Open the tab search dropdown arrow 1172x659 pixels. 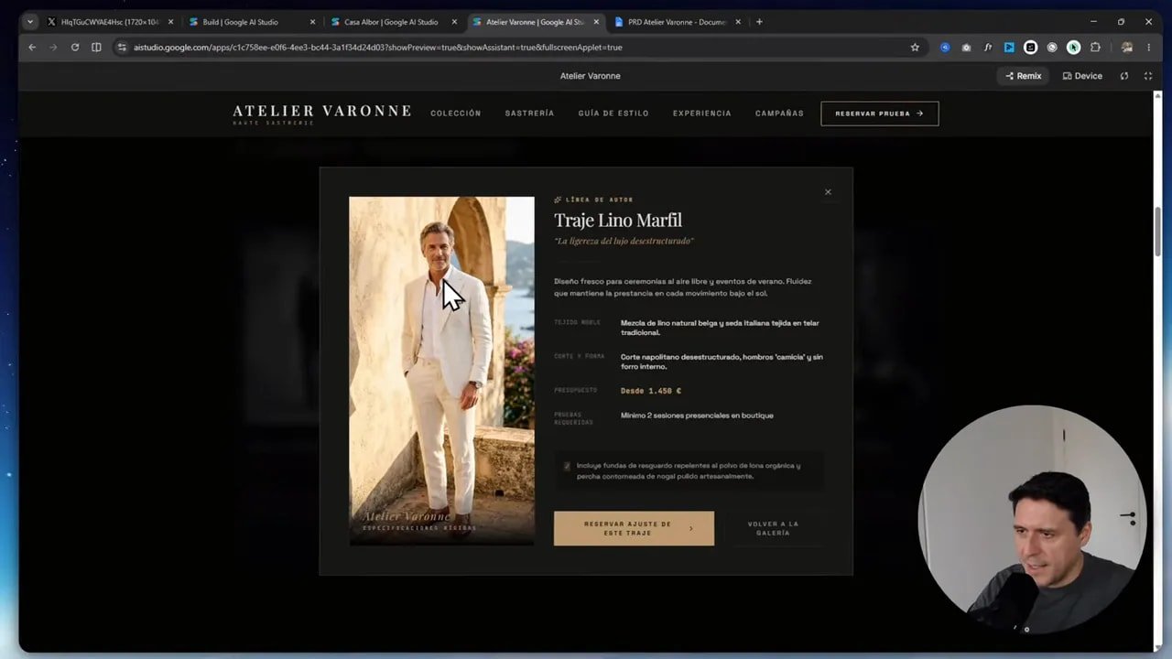(30, 22)
